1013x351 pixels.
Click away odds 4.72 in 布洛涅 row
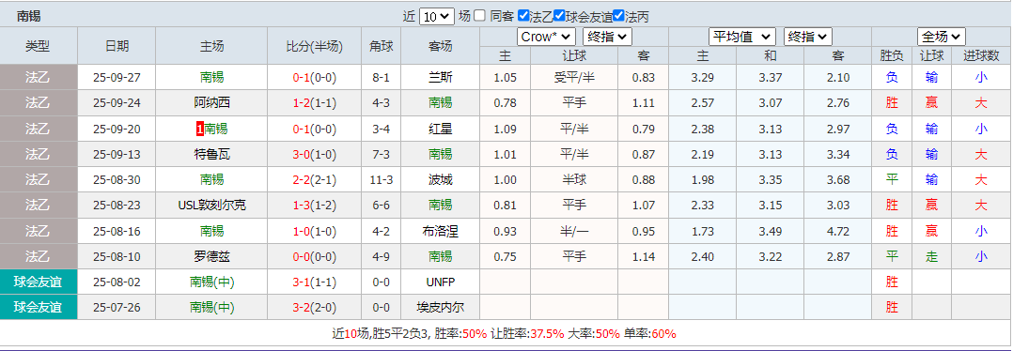click(x=838, y=231)
